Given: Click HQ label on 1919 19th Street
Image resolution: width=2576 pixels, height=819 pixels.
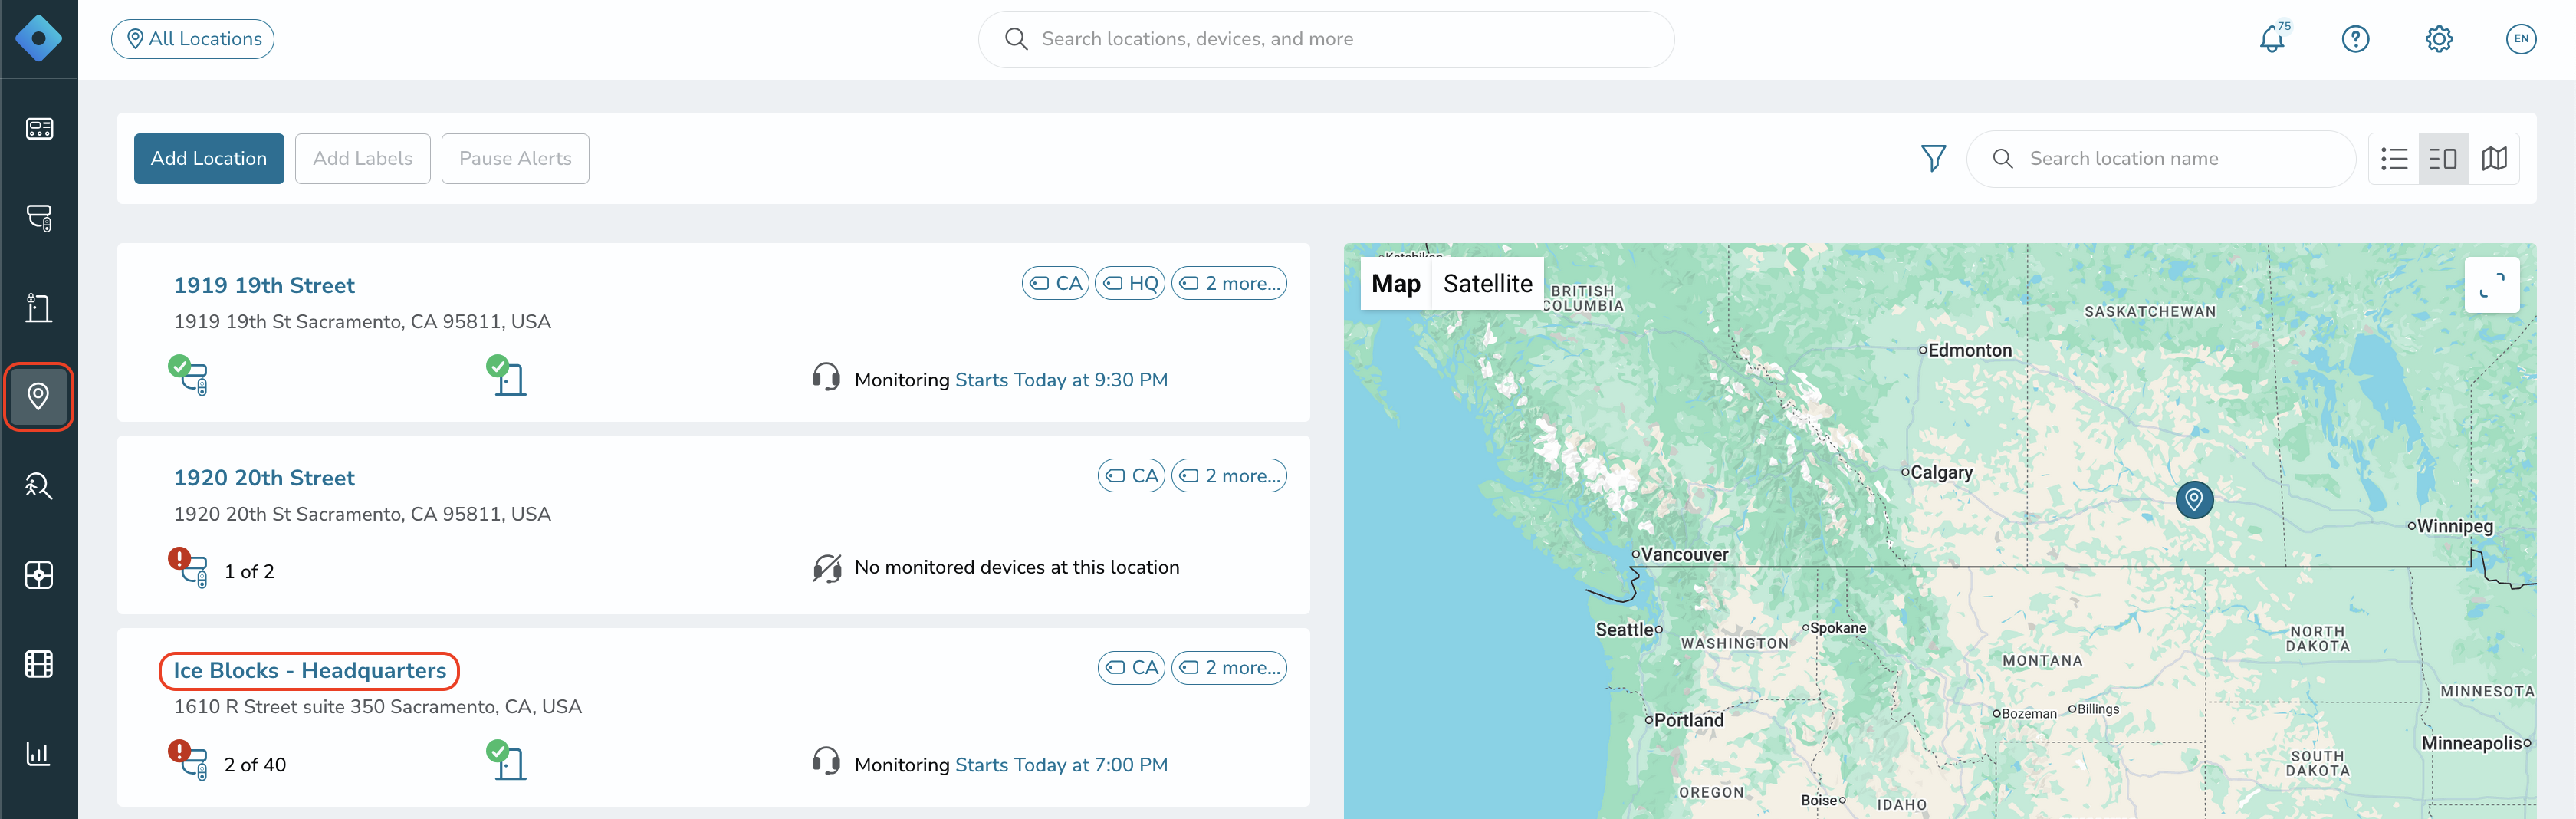Looking at the screenshot, I should [x=1130, y=283].
